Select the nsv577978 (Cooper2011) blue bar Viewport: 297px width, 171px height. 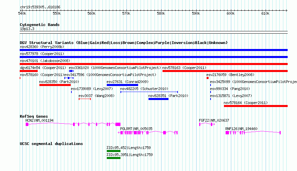point(154,57)
